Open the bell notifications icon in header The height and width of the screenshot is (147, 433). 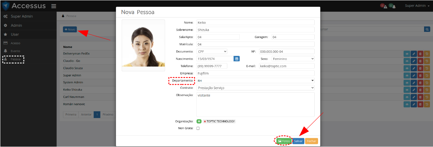click(x=392, y=6)
